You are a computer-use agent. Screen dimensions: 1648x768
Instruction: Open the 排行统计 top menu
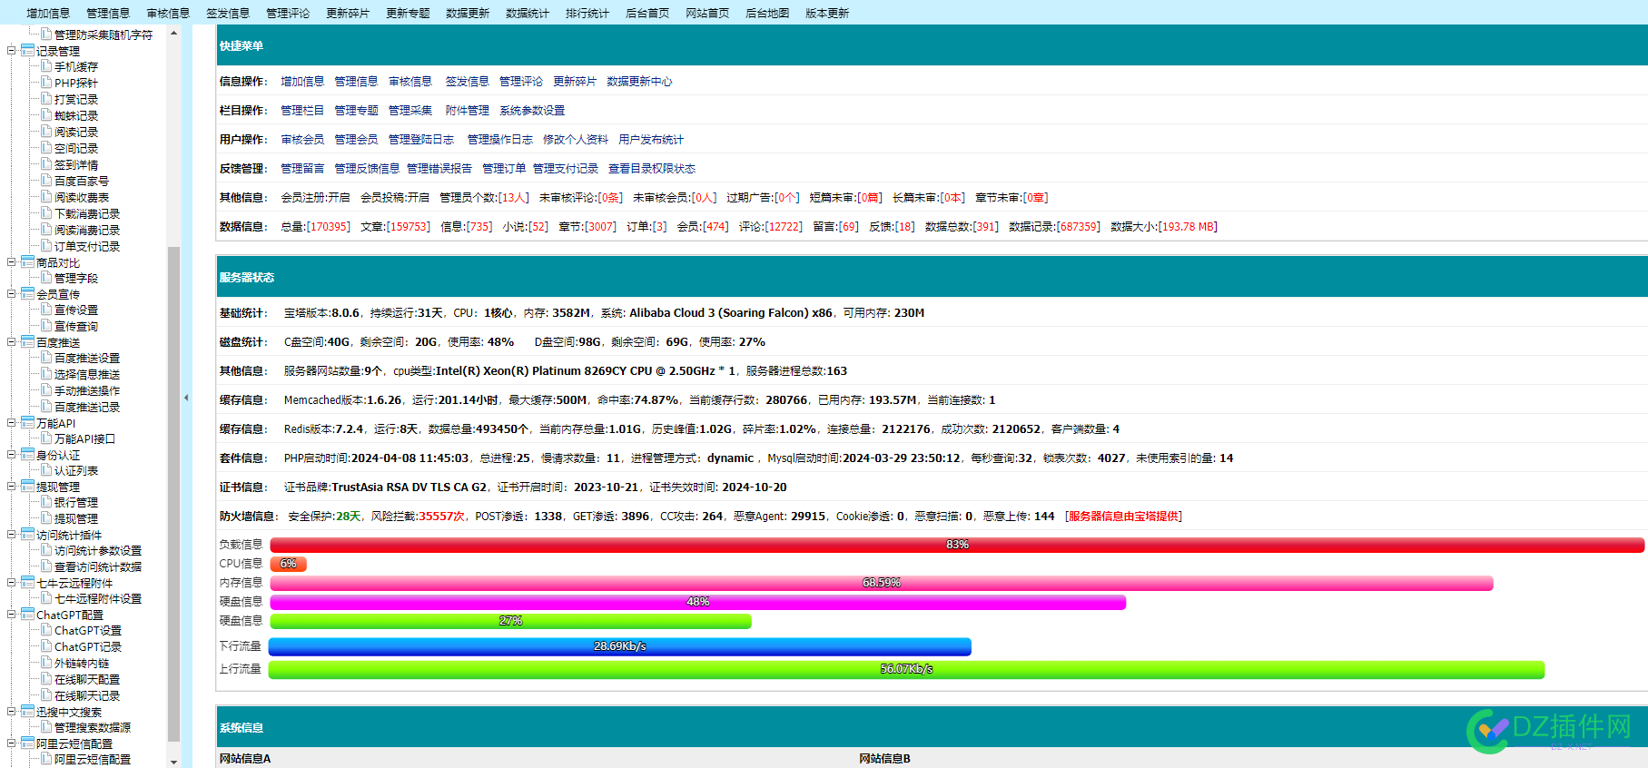pyautogui.click(x=587, y=13)
